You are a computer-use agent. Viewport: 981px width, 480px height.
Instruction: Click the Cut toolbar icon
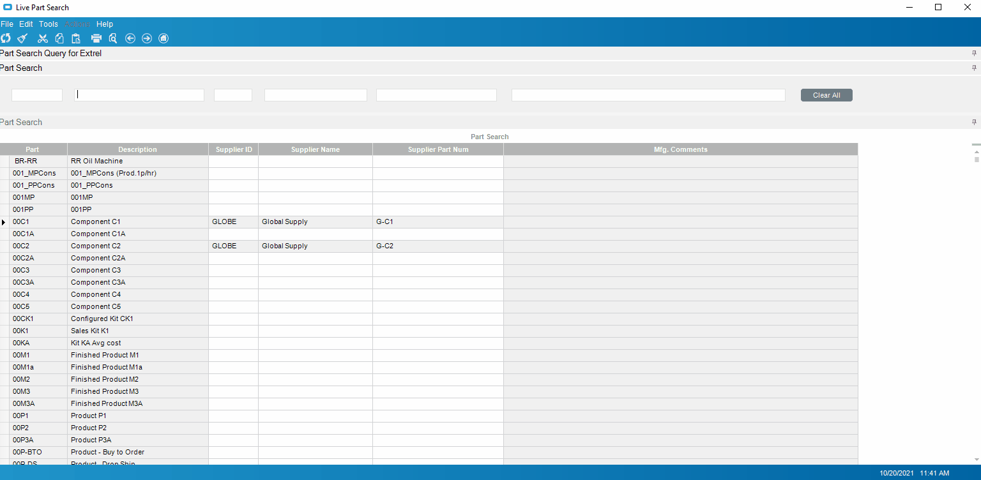click(42, 38)
